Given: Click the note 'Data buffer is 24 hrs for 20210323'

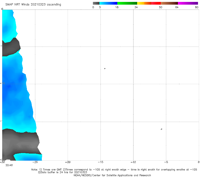Looking at the screenshot, I should coord(62,172).
